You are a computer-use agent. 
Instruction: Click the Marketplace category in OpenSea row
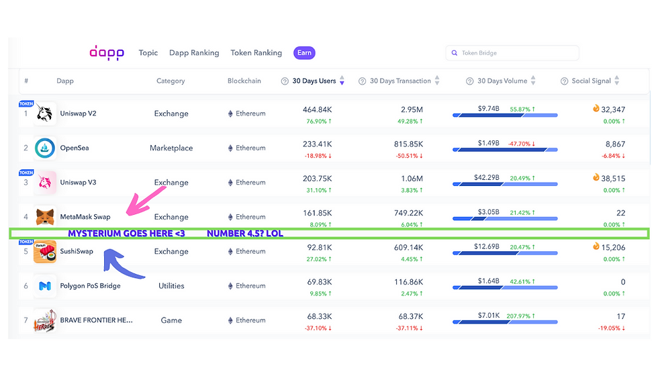171,148
